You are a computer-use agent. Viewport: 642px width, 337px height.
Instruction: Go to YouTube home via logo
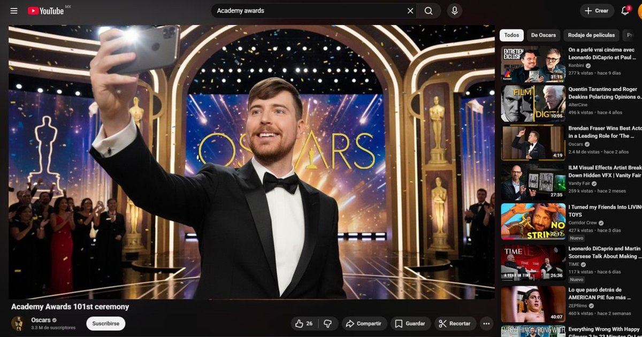(45, 11)
